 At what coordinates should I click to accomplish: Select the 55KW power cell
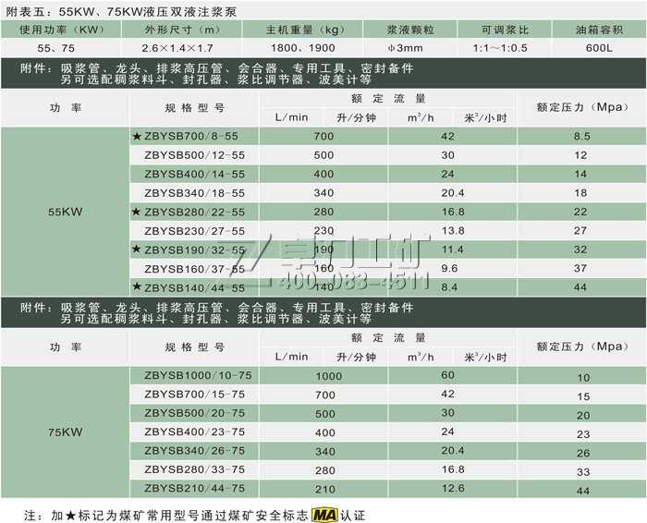(x=66, y=212)
